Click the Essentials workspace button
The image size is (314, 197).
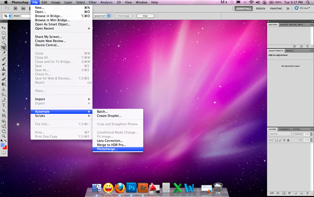pos(244,8)
